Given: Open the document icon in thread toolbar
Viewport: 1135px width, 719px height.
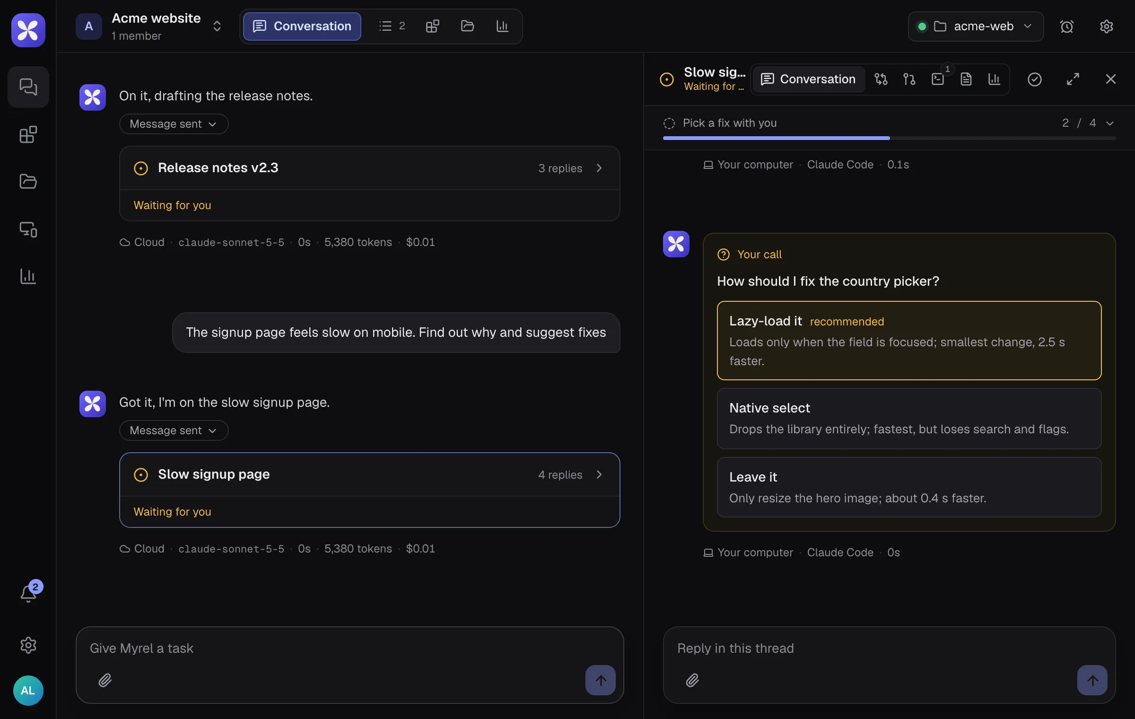Looking at the screenshot, I should point(966,79).
